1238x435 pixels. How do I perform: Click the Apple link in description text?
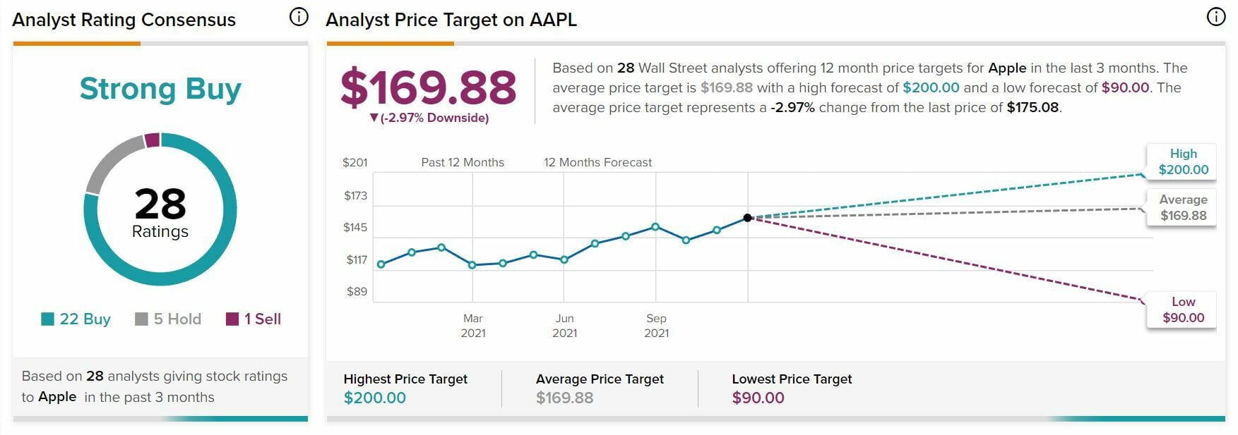click(1006, 68)
